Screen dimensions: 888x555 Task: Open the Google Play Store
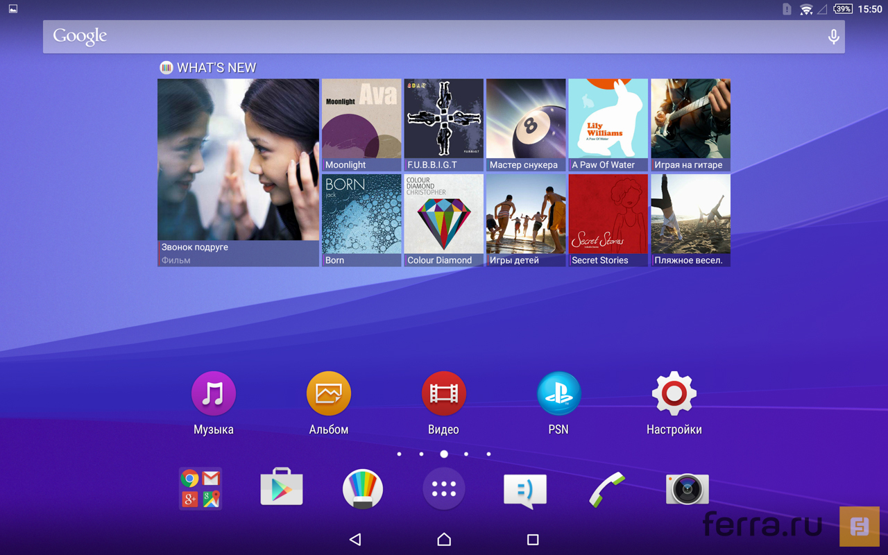282,488
